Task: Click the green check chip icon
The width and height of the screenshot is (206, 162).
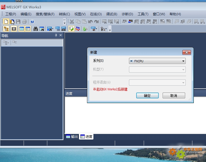Action: [x=85, y=29]
